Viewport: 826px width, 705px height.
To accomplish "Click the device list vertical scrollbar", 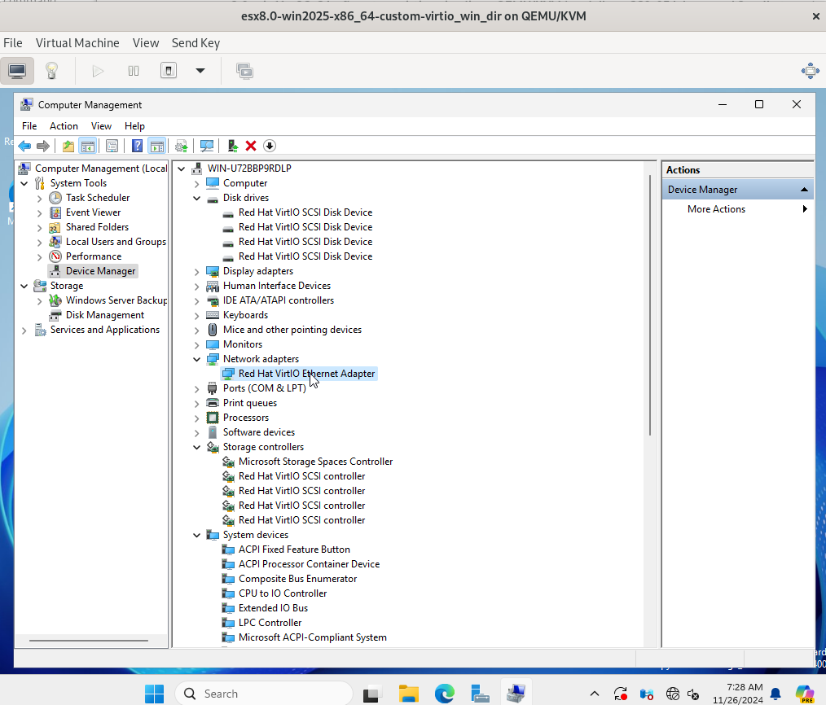I will tap(650, 305).
